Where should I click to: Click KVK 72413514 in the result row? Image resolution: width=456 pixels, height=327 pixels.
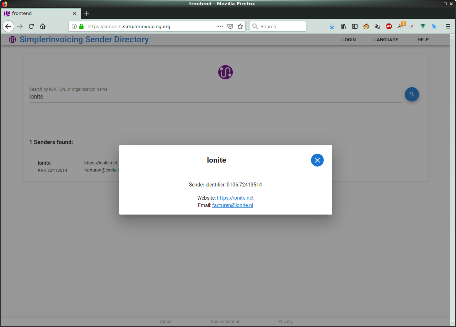52,170
